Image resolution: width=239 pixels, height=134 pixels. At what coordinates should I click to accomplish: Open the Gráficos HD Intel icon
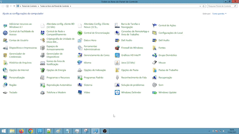(117, 55)
